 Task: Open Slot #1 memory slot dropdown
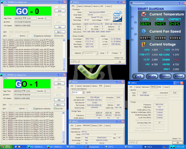point(83,92)
